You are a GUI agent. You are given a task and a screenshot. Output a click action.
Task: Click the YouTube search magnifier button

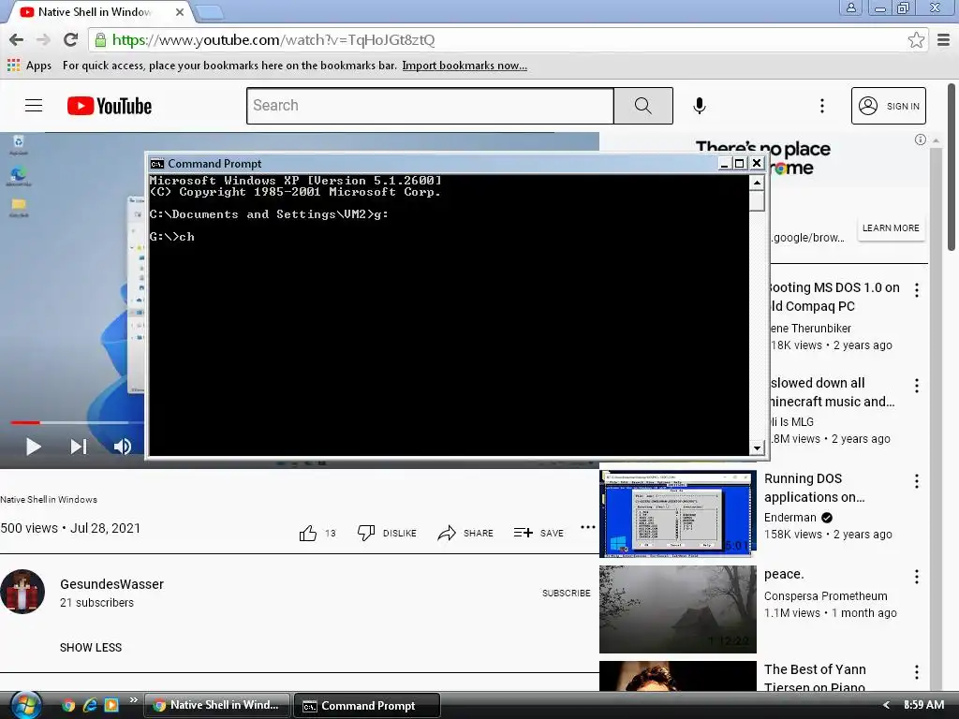coord(642,106)
